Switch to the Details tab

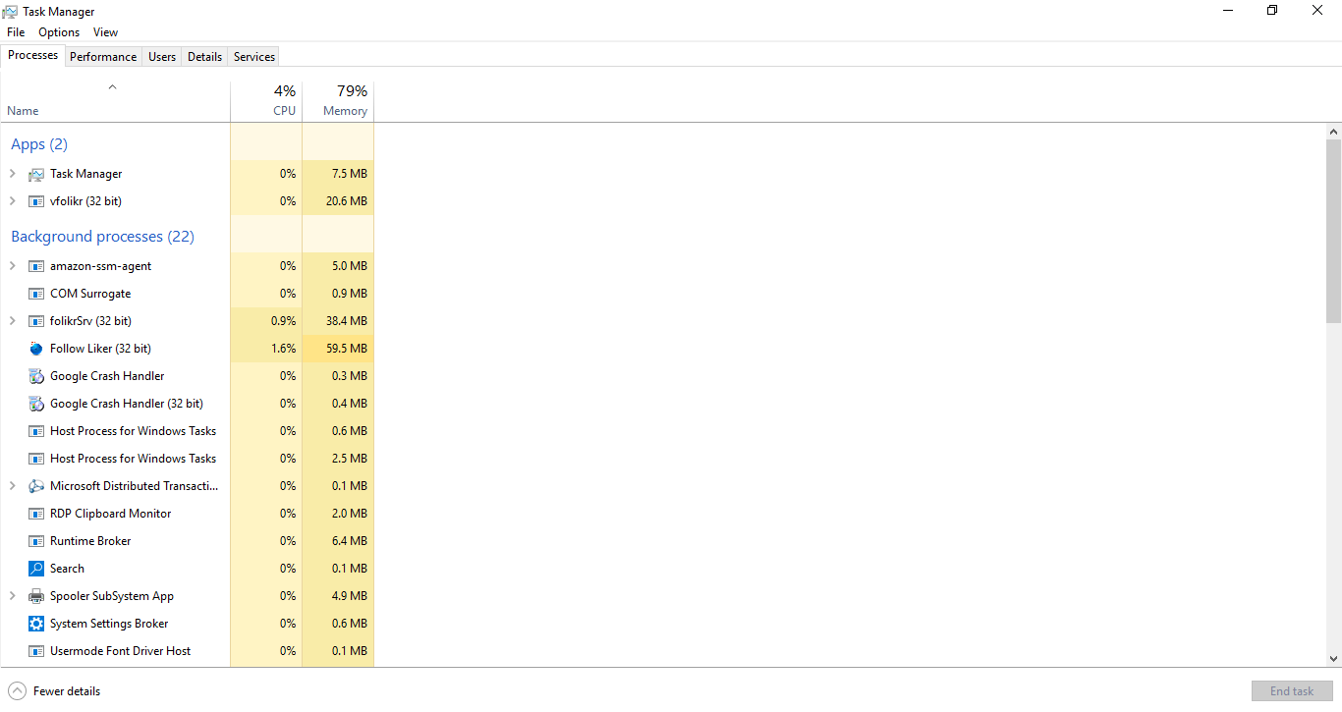(204, 57)
